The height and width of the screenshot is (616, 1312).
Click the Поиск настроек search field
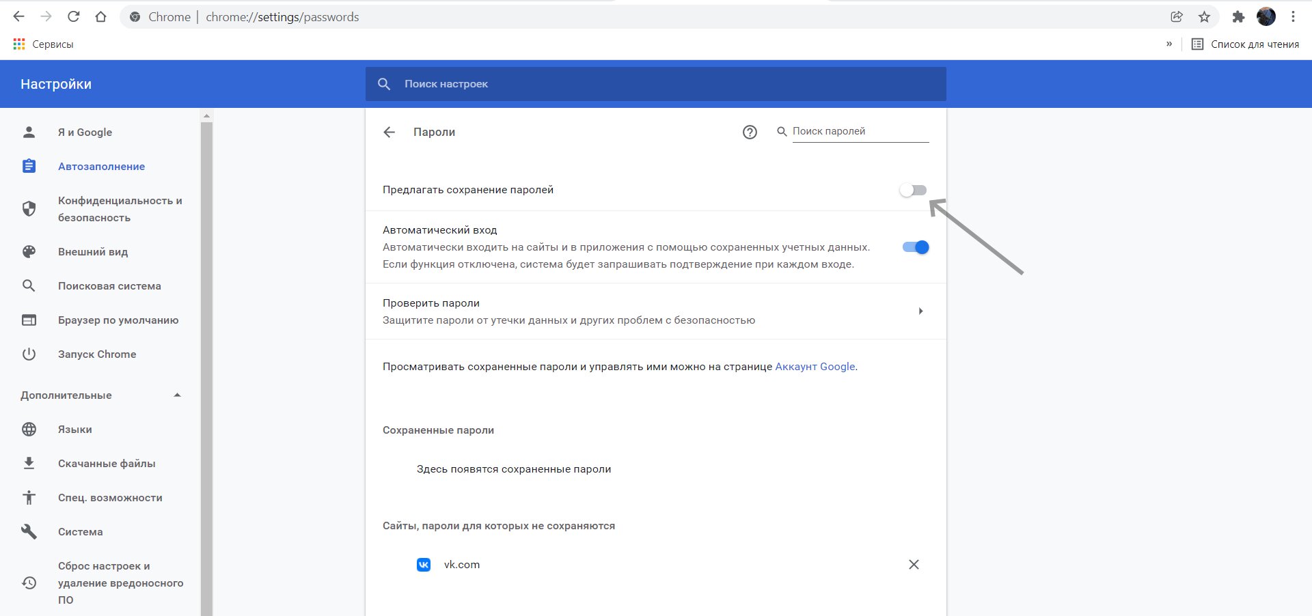[656, 84]
